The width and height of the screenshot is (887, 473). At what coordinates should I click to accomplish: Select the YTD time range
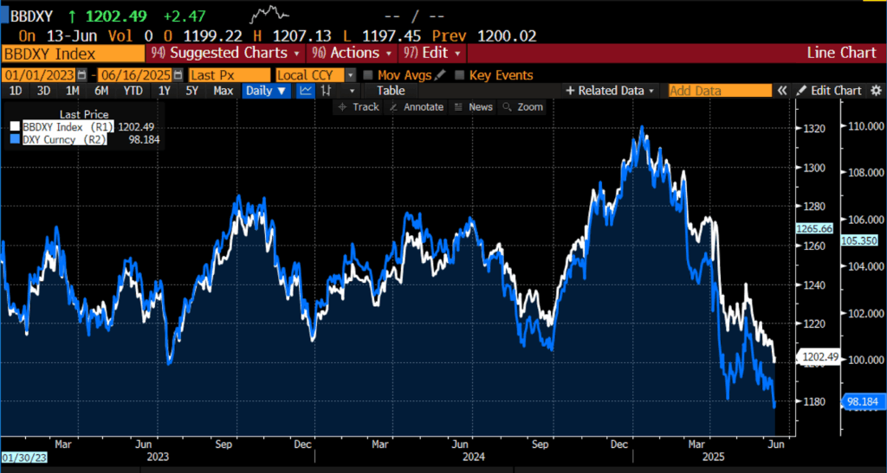[133, 91]
